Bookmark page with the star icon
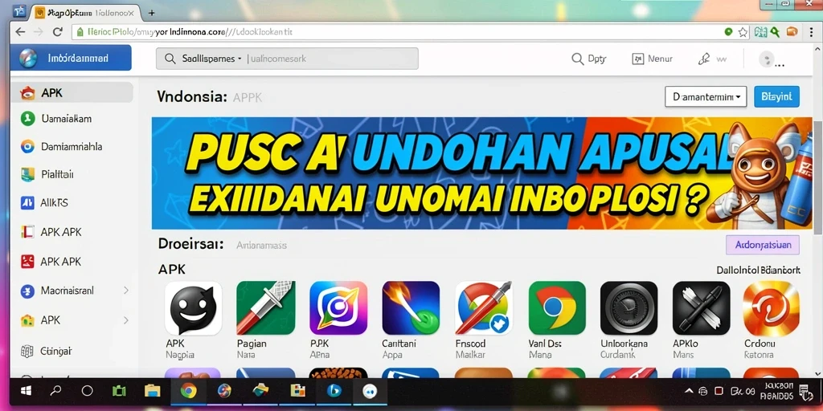The height and width of the screenshot is (411, 823). [743, 32]
